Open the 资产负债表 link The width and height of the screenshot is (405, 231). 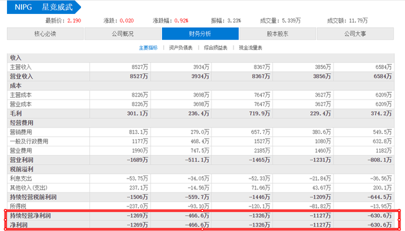[x=181, y=47]
